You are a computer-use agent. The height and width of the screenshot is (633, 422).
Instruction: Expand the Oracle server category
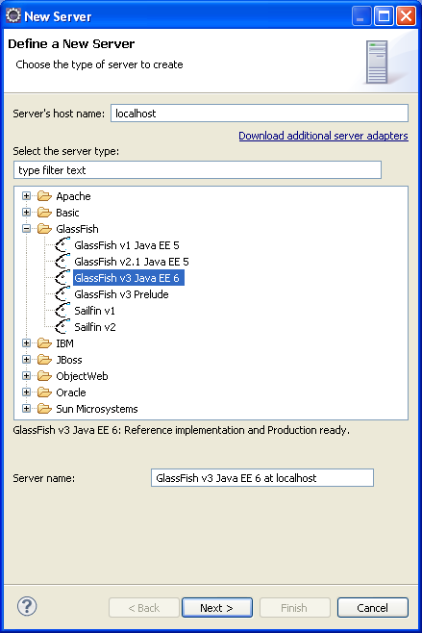26,392
